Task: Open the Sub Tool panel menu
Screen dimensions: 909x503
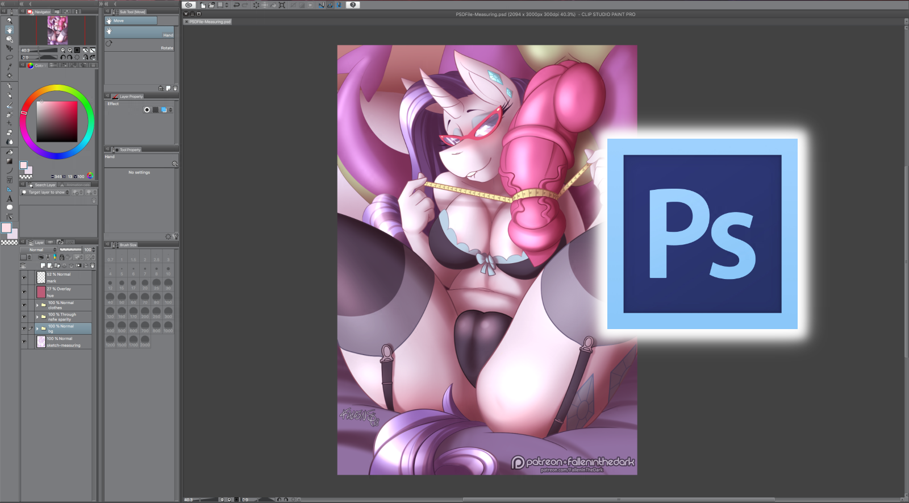Action: click(x=107, y=11)
